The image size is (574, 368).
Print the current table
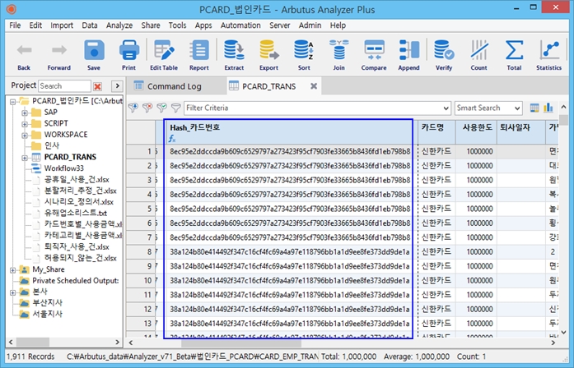pos(128,55)
